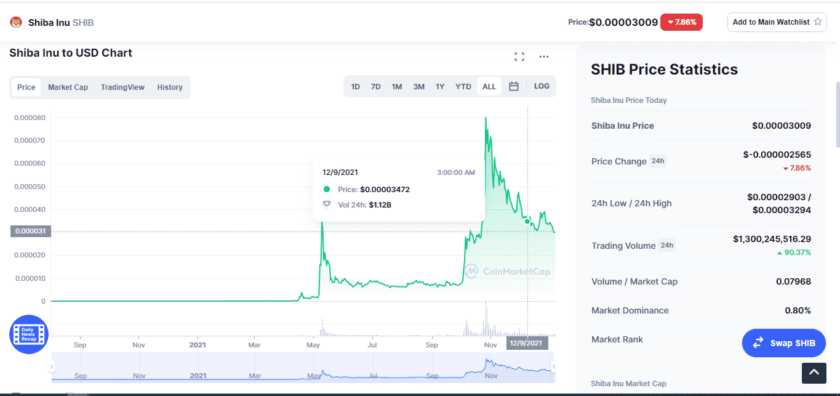The image size is (840, 396).
Task: Open the calendar date range picker
Action: tap(514, 87)
